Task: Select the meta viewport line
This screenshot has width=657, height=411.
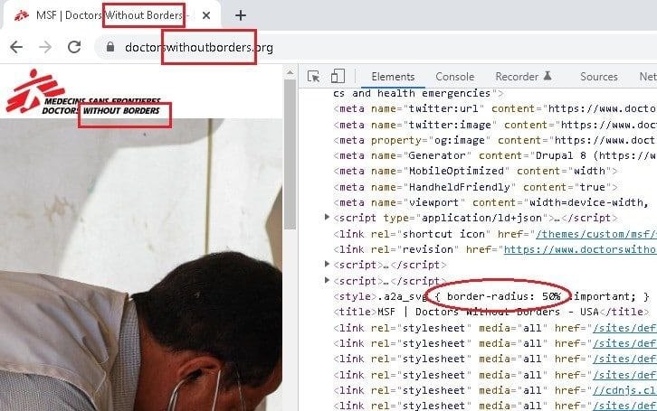Action: 491,202
